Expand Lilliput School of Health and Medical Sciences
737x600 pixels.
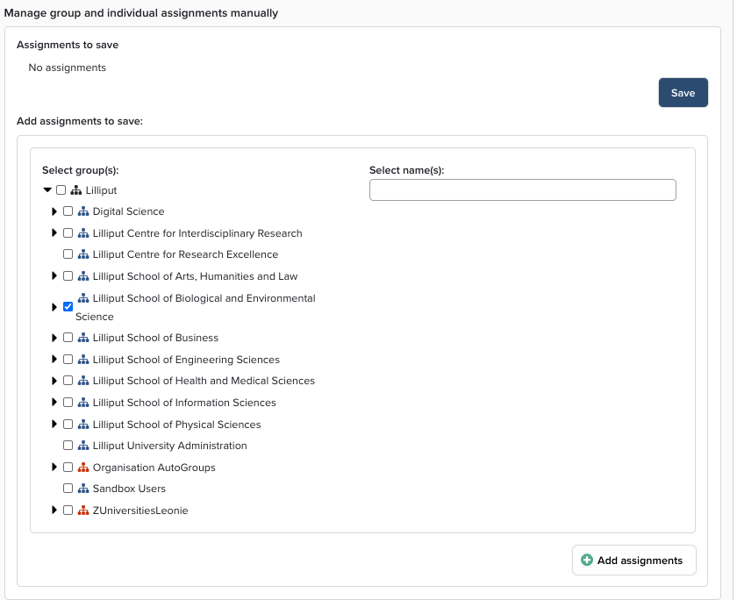pyautogui.click(x=54, y=381)
